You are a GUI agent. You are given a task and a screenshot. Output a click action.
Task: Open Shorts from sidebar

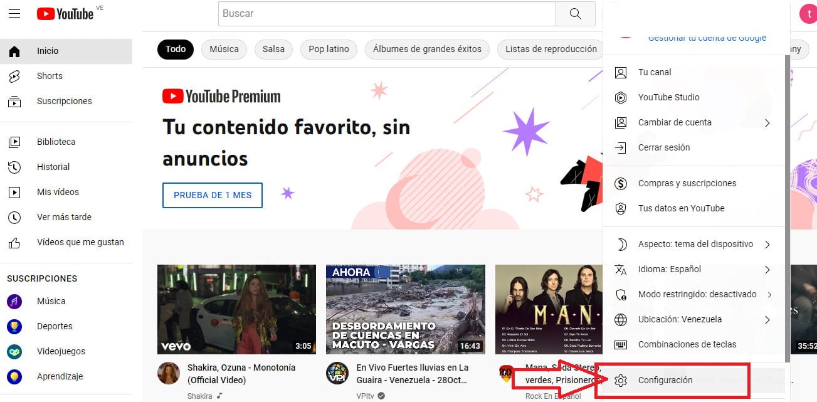click(66, 76)
